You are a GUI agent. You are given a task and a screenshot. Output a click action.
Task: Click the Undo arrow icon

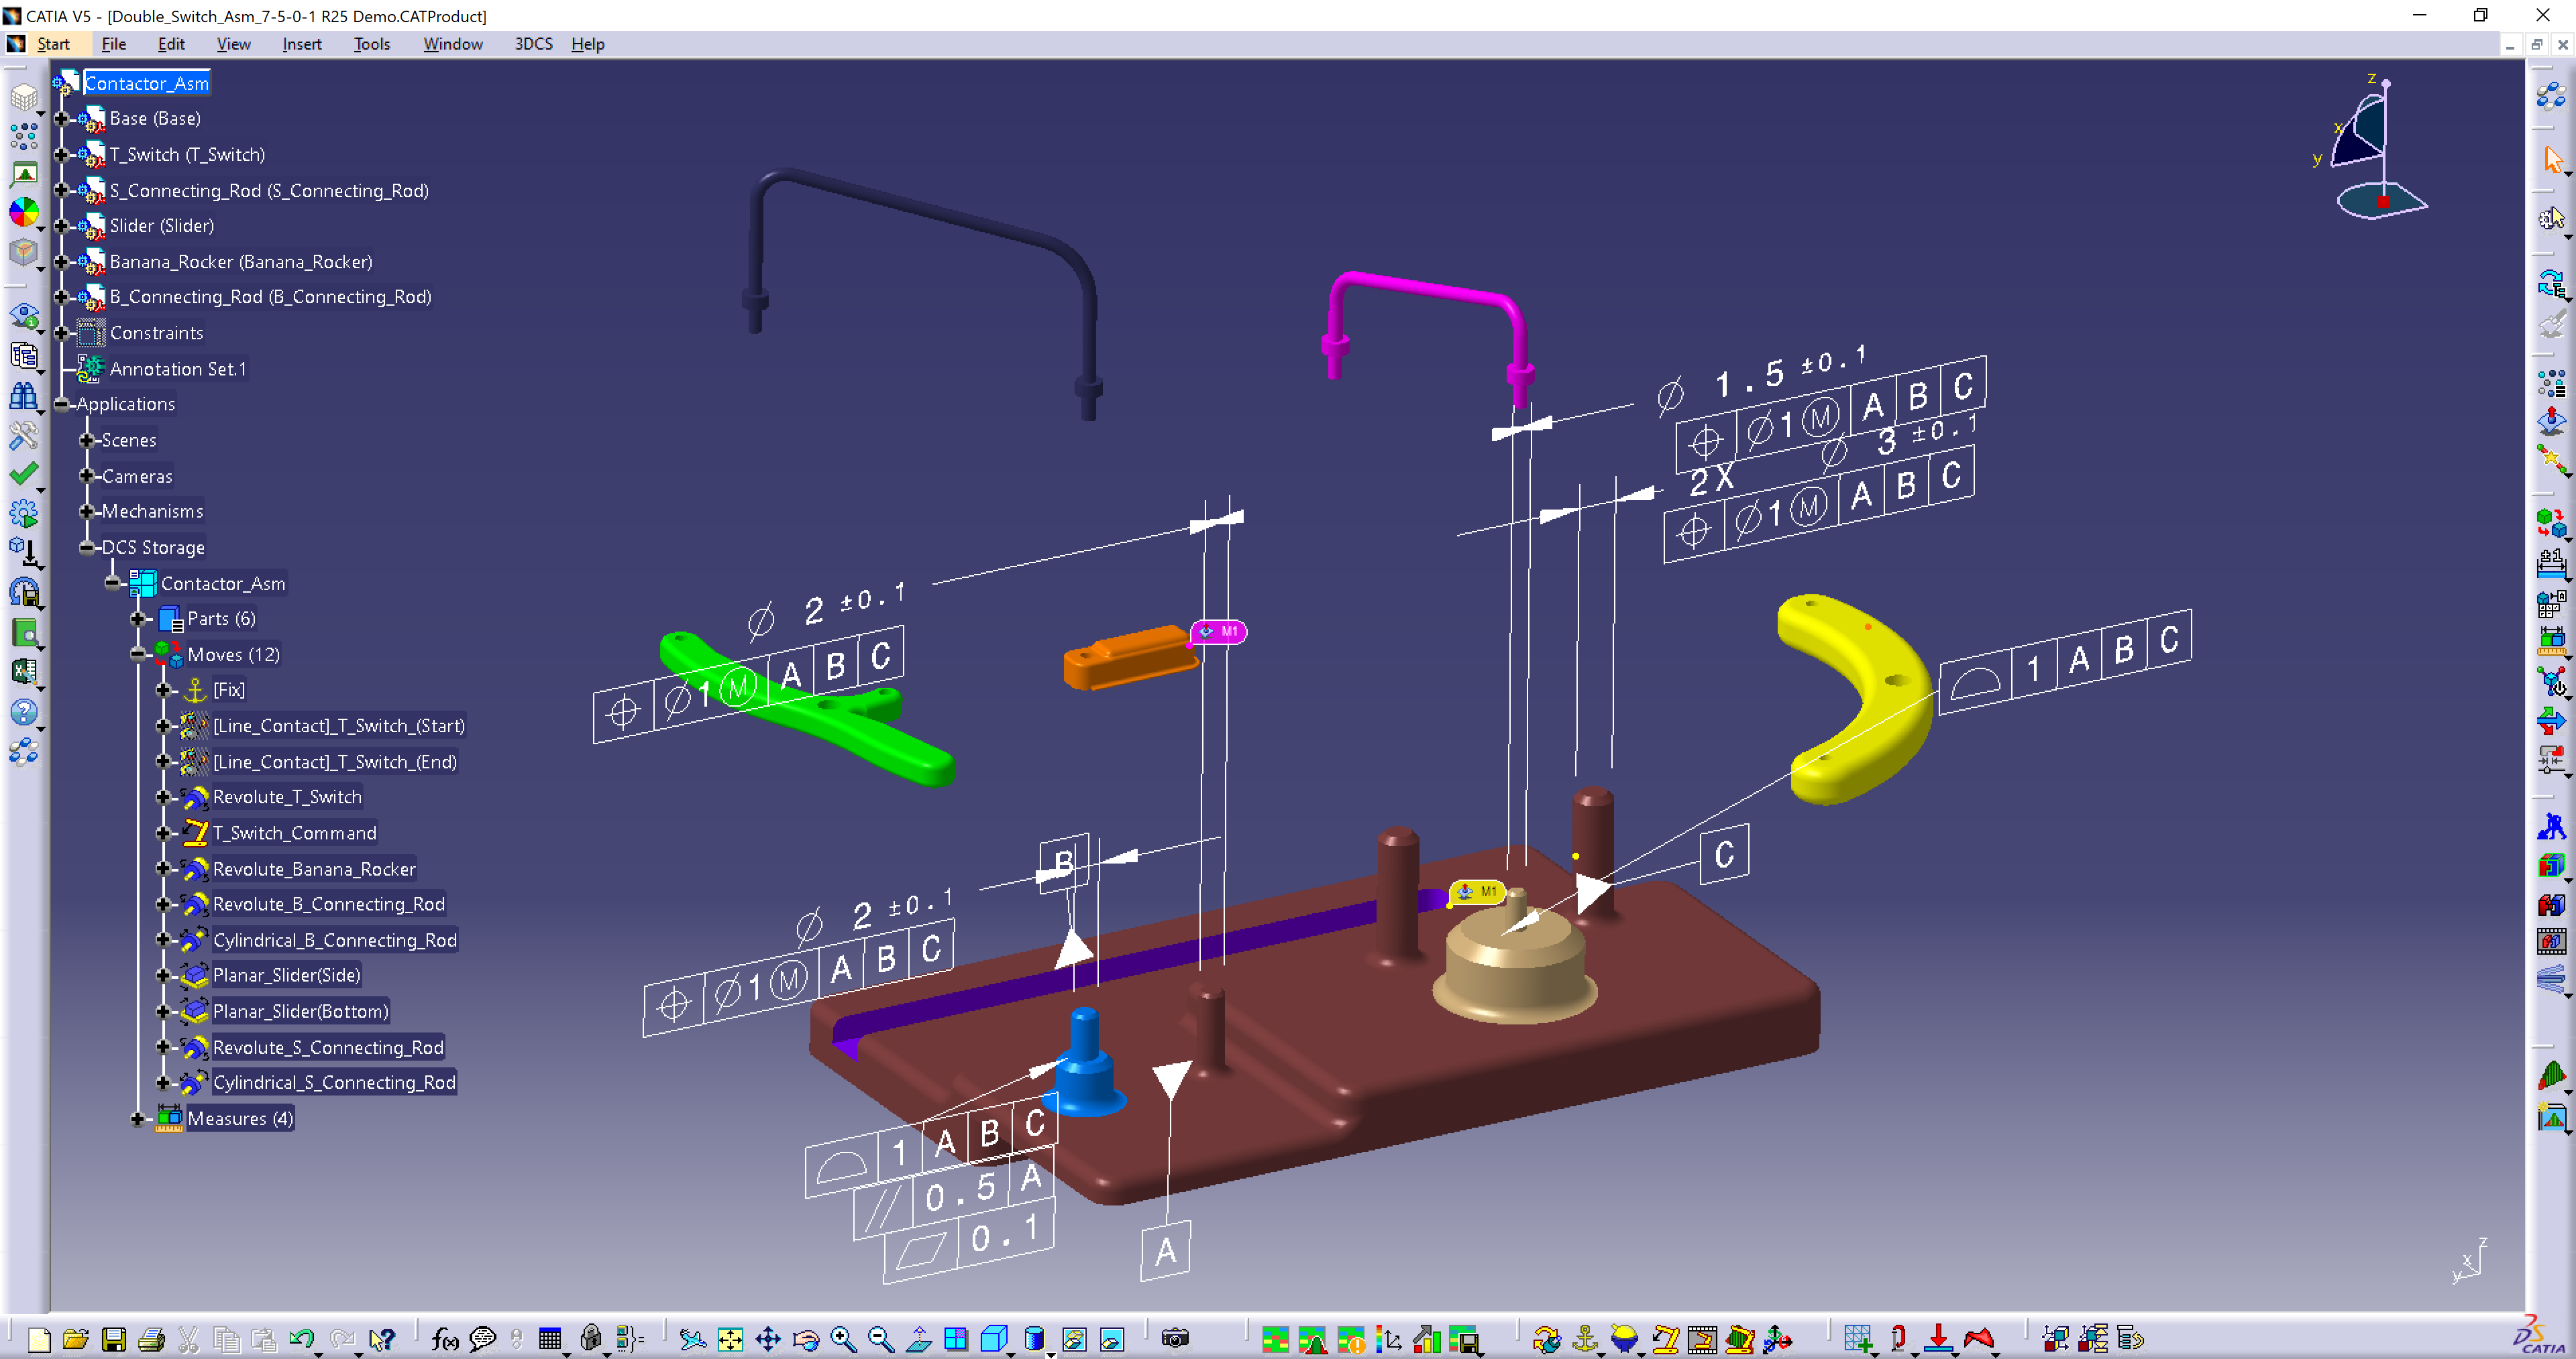[301, 1339]
